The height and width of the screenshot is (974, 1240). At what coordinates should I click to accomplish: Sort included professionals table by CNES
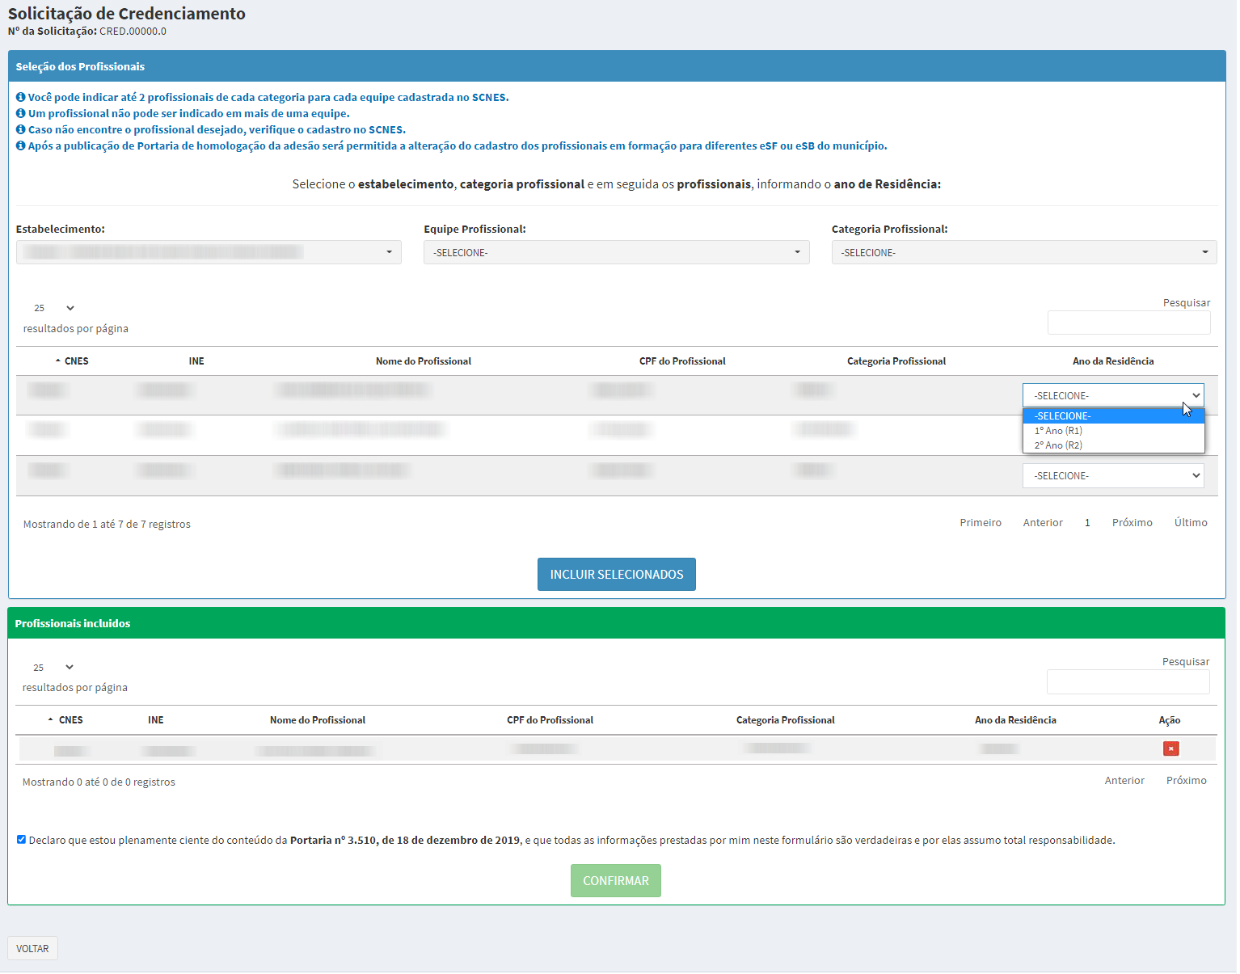(70, 720)
